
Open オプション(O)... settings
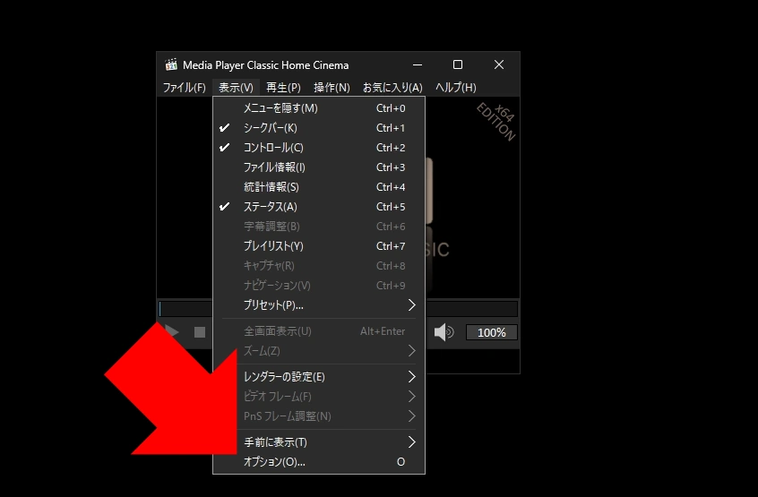tap(319, 462)
